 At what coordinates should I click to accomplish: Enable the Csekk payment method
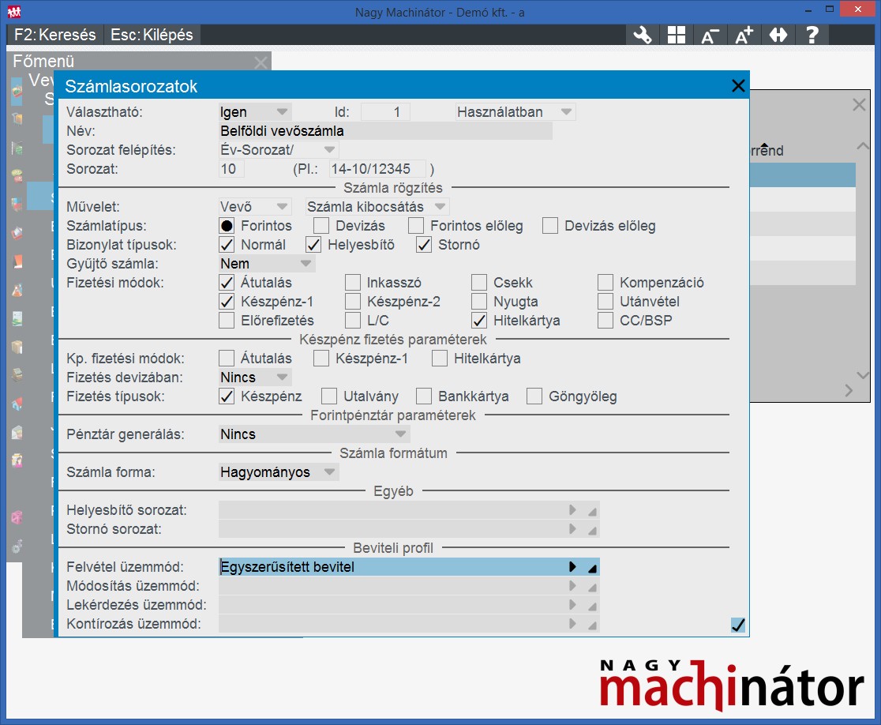pyautogui.click(x=478, y=282)
